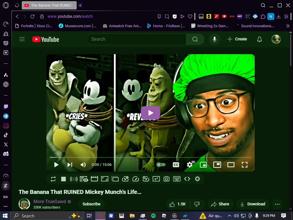The width and height of the screenshot is (293, 220).
Task: Search with your voice microphone
Action: 215,39
